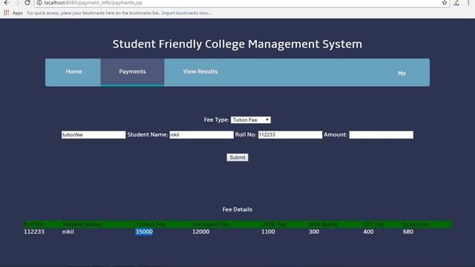Click the Fee Details heading
475x267 pixels.
tap(237, 209)
